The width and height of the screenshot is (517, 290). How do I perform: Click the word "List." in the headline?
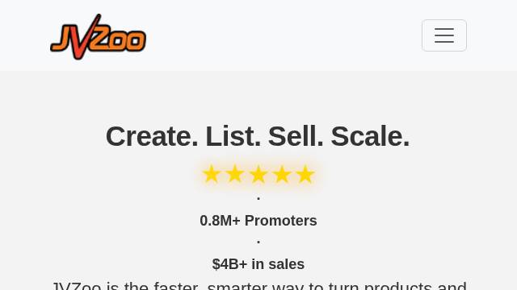tap(233, 136)
